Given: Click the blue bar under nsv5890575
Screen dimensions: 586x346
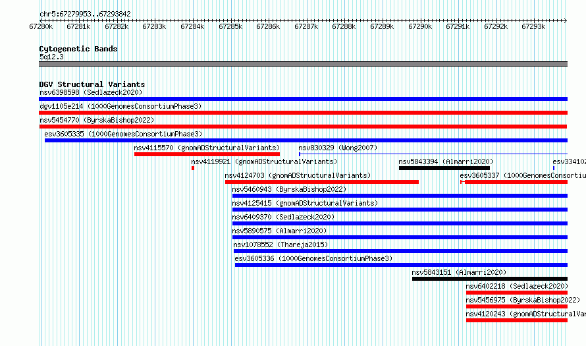Looking at the screenshot, I should (400, 237).
